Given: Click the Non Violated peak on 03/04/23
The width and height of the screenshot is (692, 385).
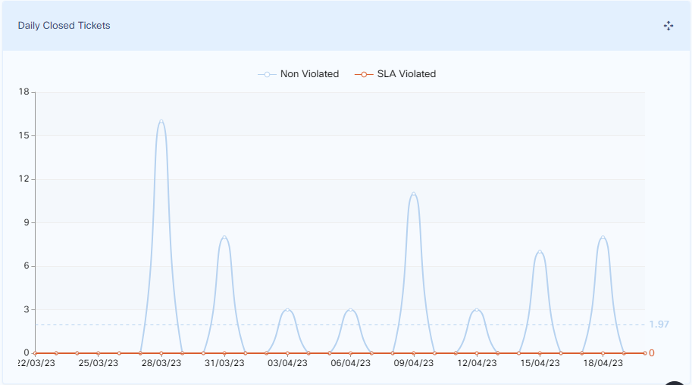Looking at the screenshot, I should (x=287, y=309).
